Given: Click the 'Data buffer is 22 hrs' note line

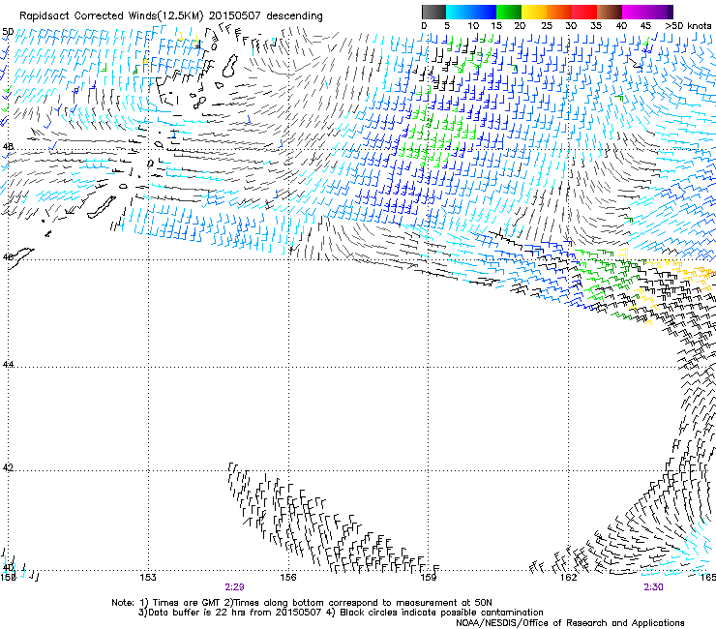Looking at the screenshot, I should [341, 613].
